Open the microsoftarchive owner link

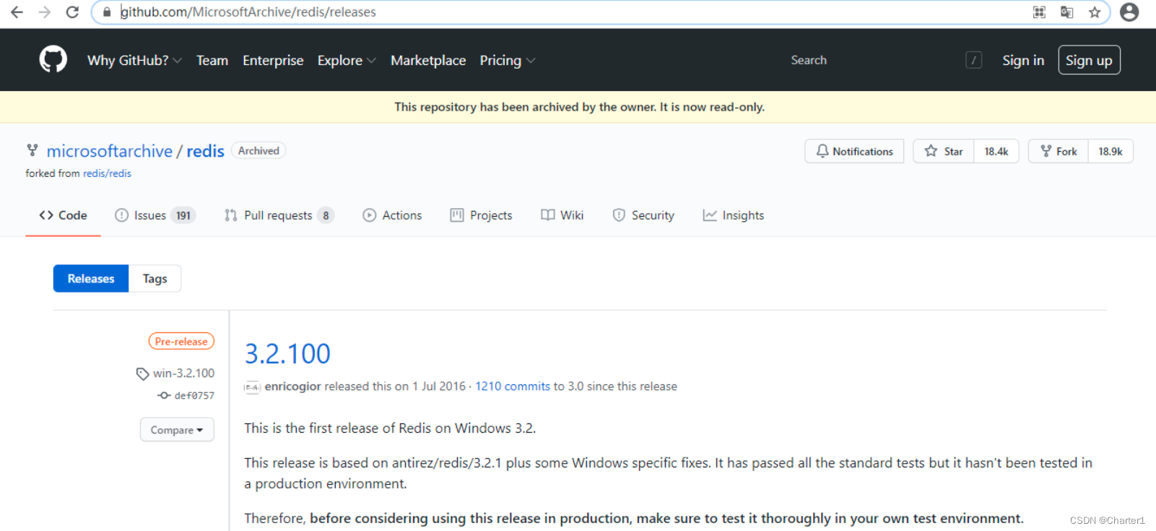pos(110,151)
